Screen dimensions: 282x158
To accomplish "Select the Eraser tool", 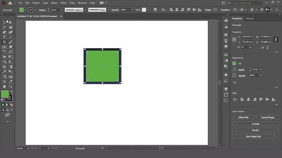I will tap(11, 47).
